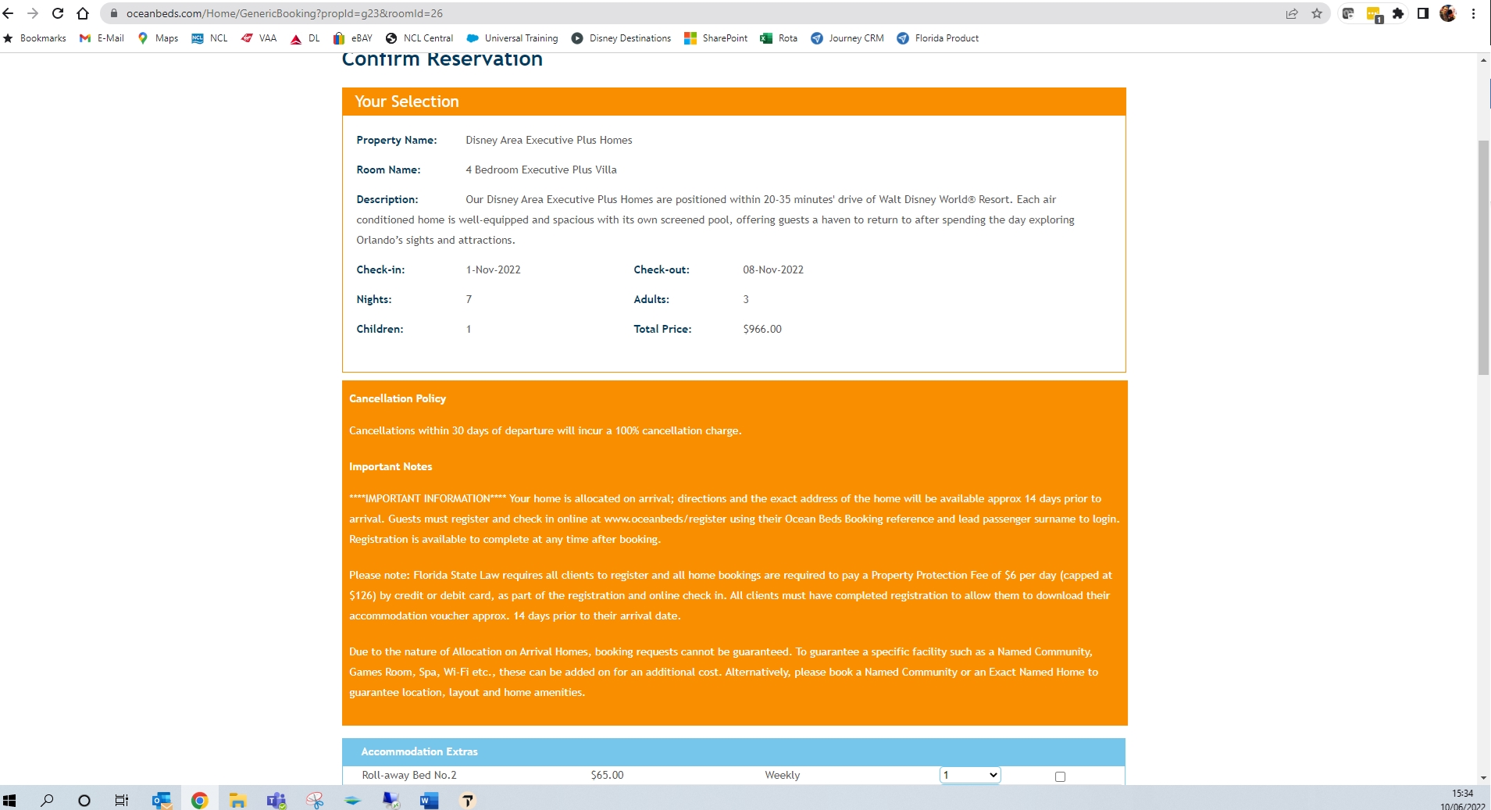Click the Roll-away Bed No.2 row label
The height and width of the screenshot is (810, 1491).
pos(409,776)
